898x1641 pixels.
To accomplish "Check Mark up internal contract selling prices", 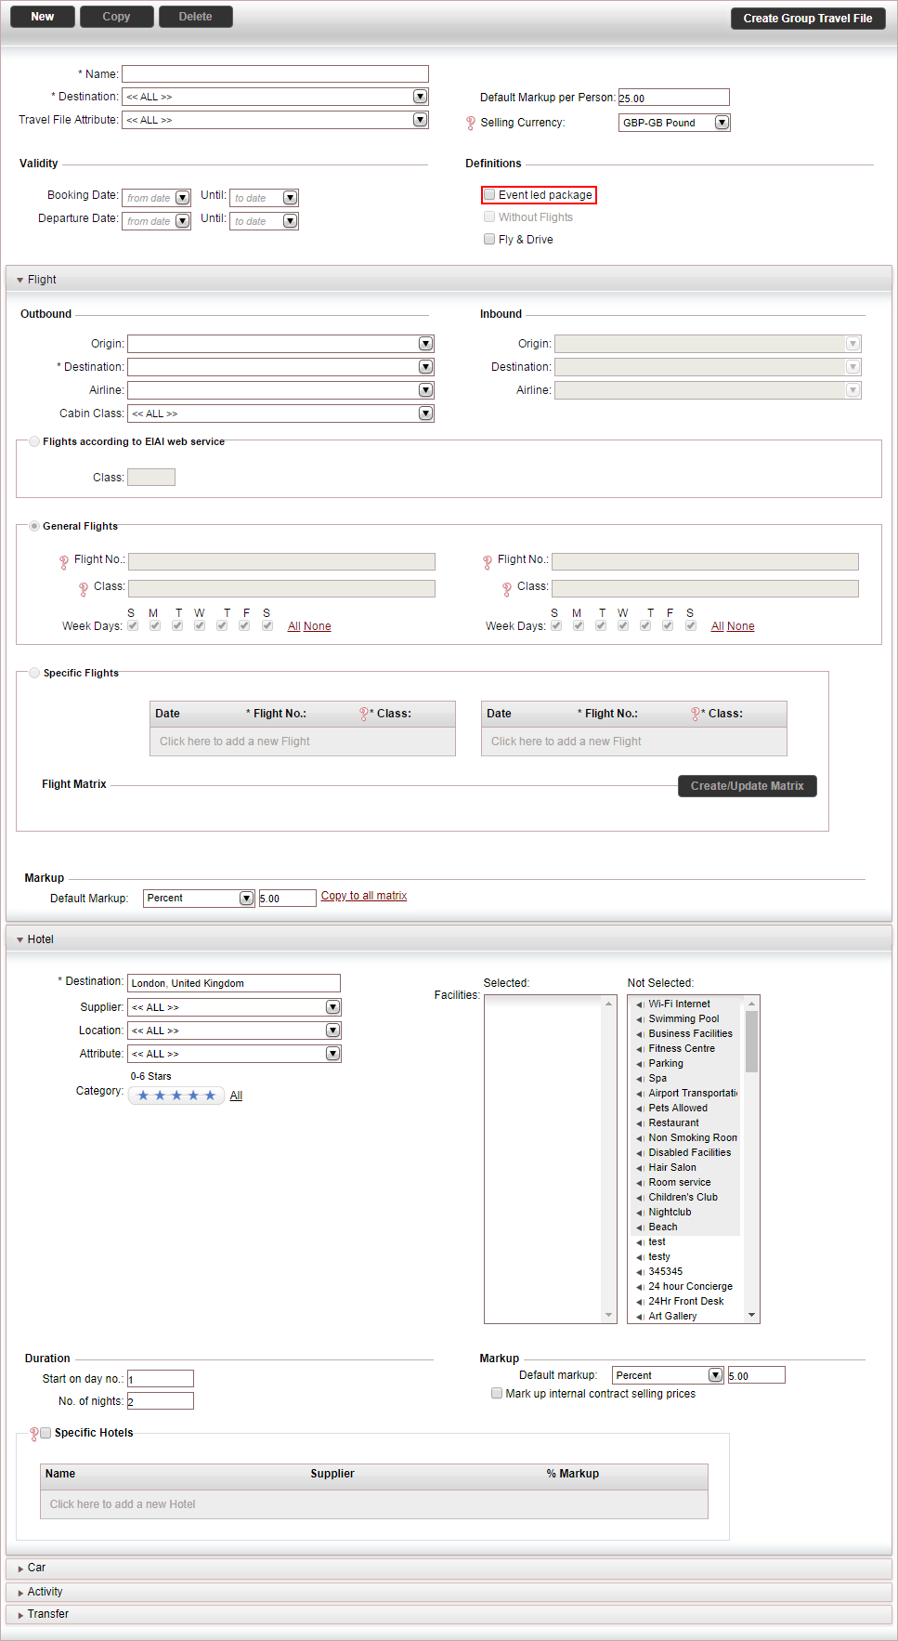I will point(497,1393).
